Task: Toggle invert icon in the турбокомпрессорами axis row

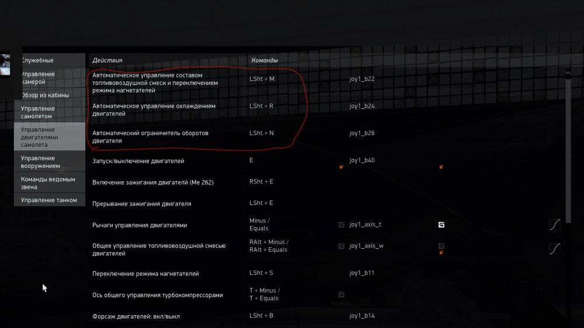Action: pyautogui.click(x=341, y=294)
